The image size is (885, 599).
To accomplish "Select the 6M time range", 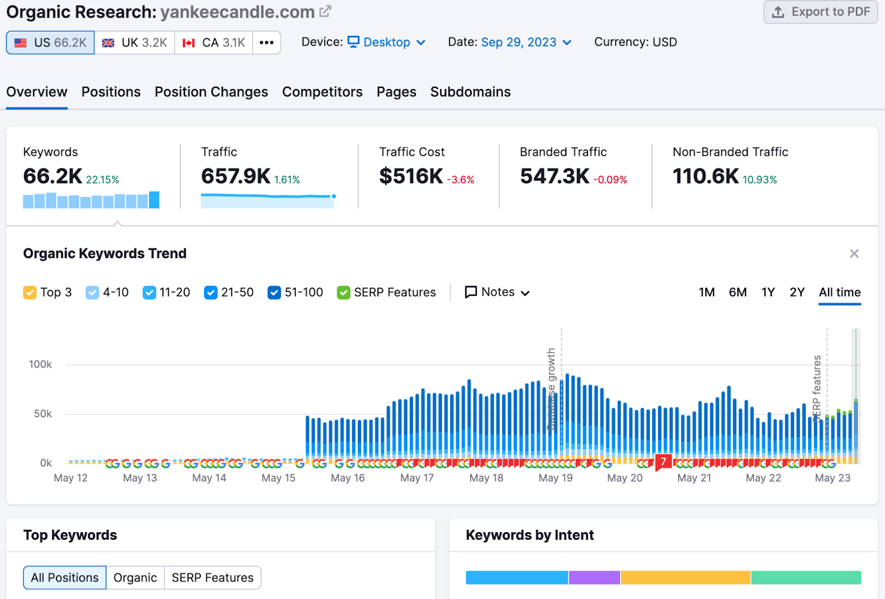I will pyautogui.click(x=737, y=292).
